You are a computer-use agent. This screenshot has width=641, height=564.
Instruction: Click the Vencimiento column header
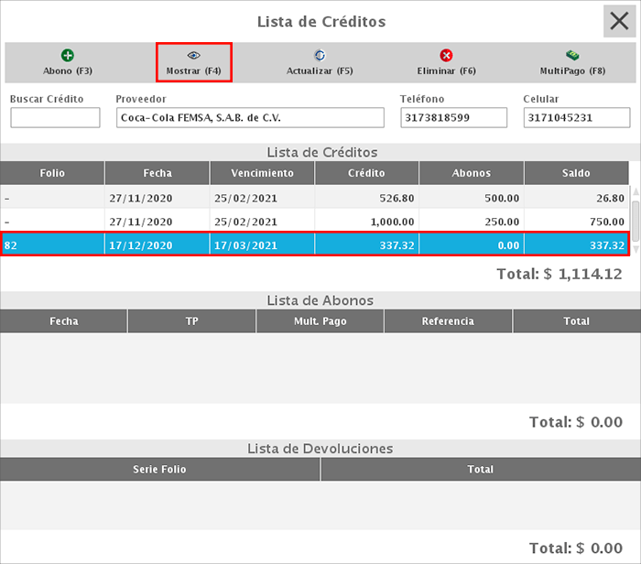point(262,173)
